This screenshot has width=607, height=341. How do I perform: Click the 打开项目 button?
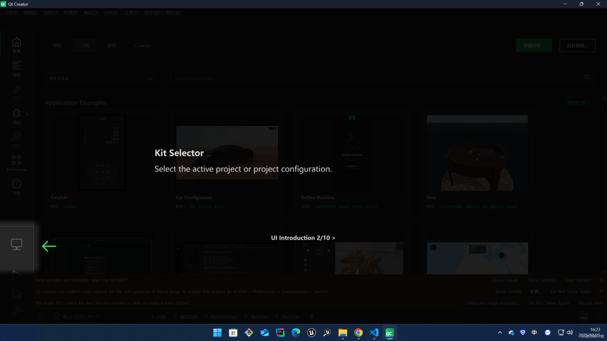click(x=577, y=46)
